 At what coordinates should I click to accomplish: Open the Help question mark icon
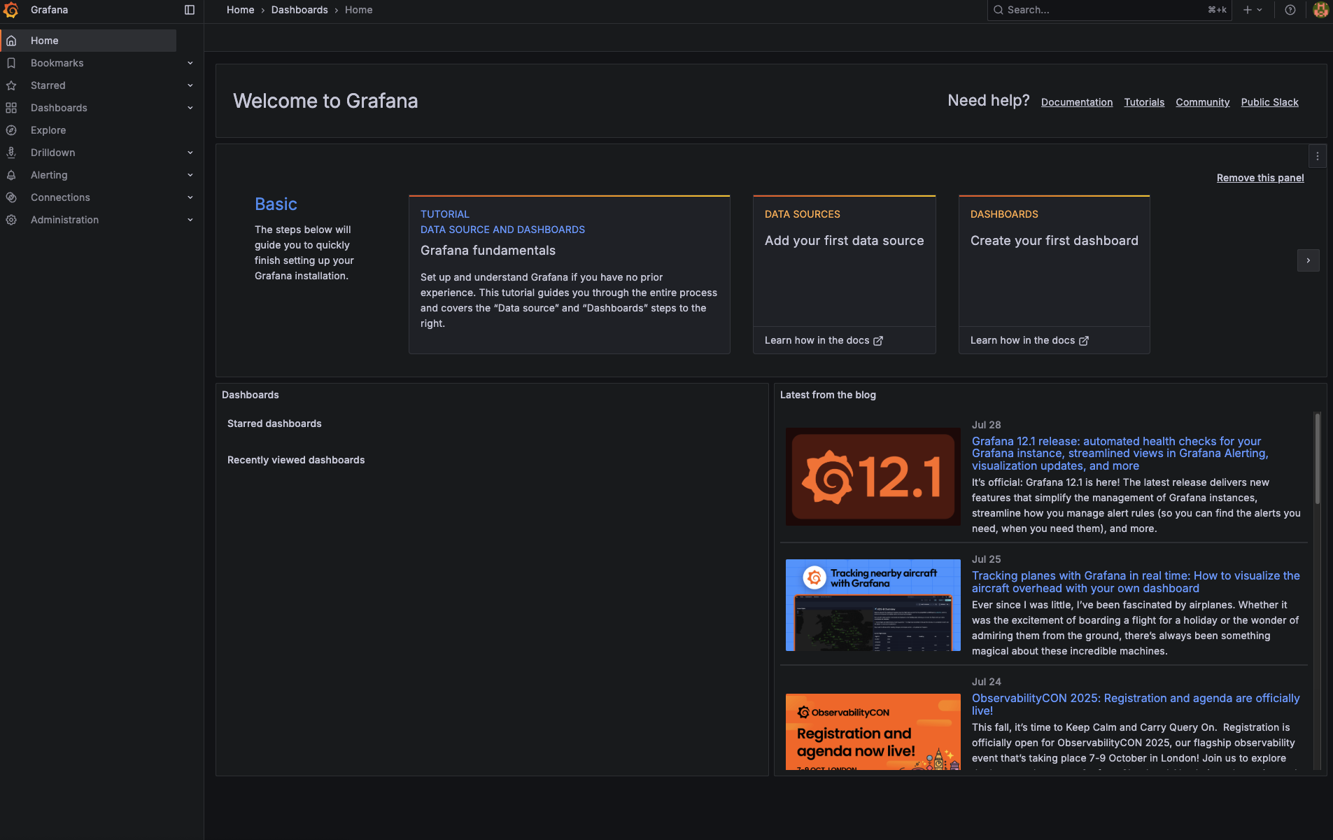coord(1290,10)
